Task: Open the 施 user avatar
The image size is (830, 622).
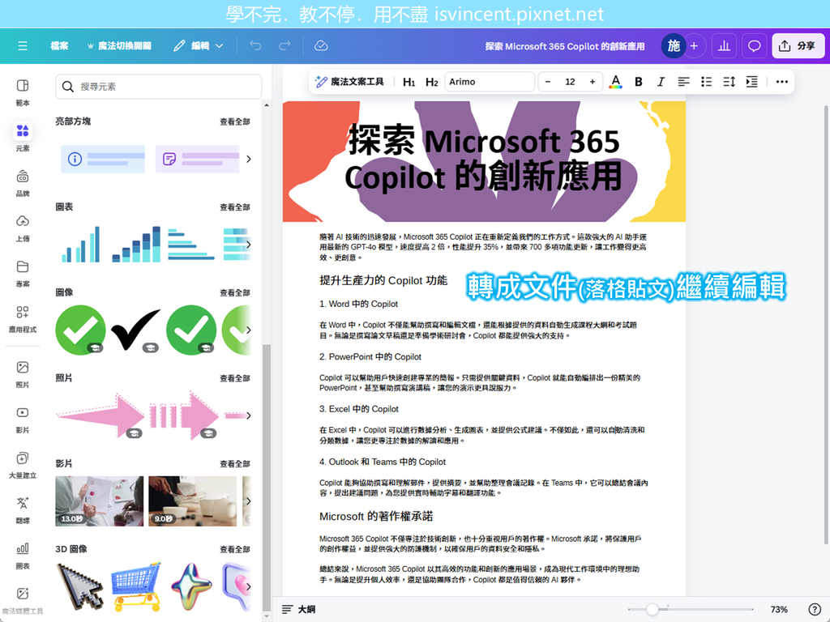Action: [674, 46]
